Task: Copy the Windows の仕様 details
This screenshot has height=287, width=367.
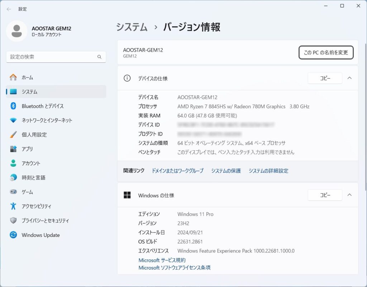Action: pos(325,195)
